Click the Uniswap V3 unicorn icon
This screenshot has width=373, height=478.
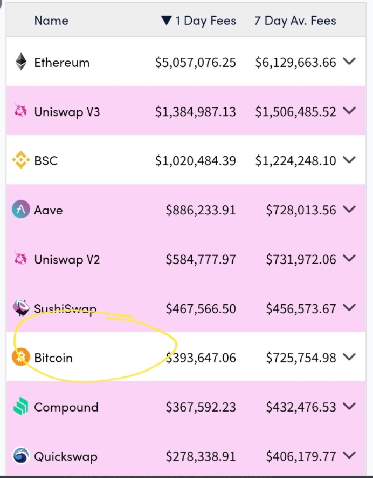point(20,110)
